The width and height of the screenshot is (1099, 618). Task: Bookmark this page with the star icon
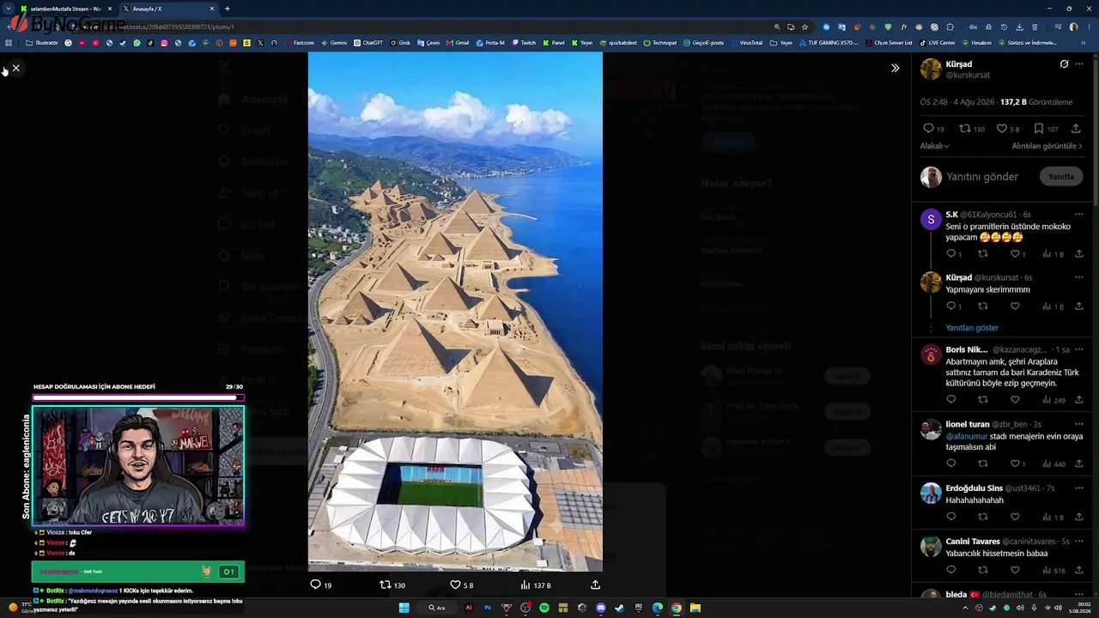tap(805, 27)
